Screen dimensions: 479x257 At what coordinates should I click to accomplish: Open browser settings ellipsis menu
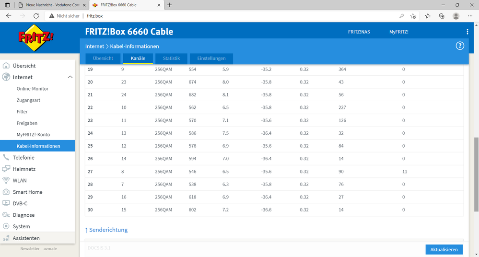(x=470, y=16)
